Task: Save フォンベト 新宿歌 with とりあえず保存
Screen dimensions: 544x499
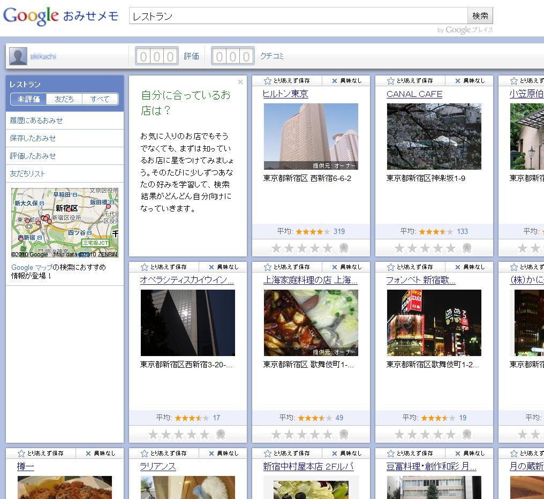Action: coord(410,267)
